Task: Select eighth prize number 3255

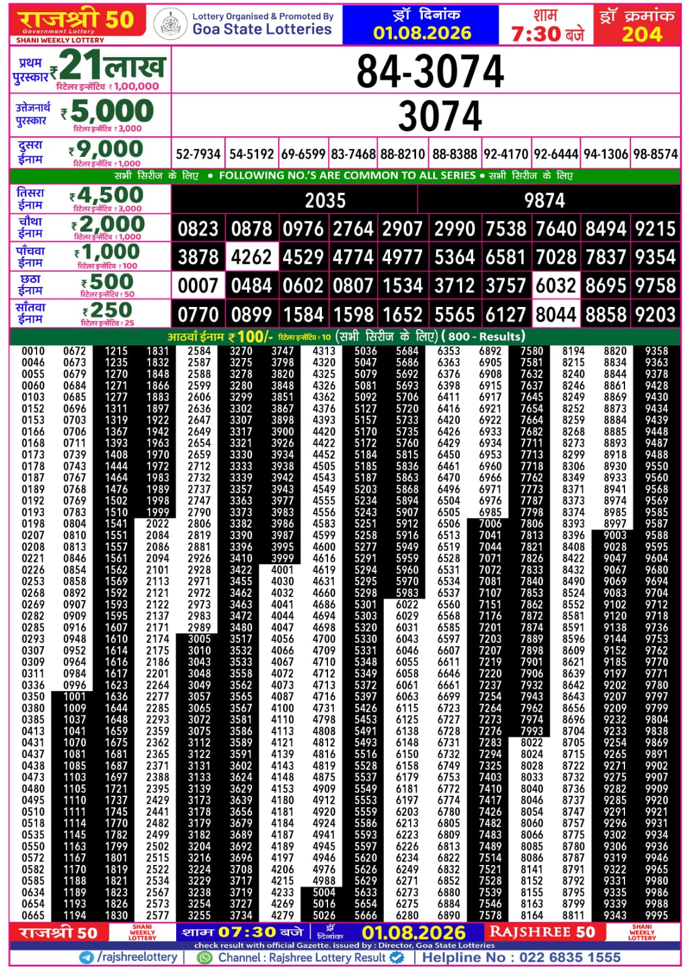Action: pyautogui.click(x=199, y=915)
